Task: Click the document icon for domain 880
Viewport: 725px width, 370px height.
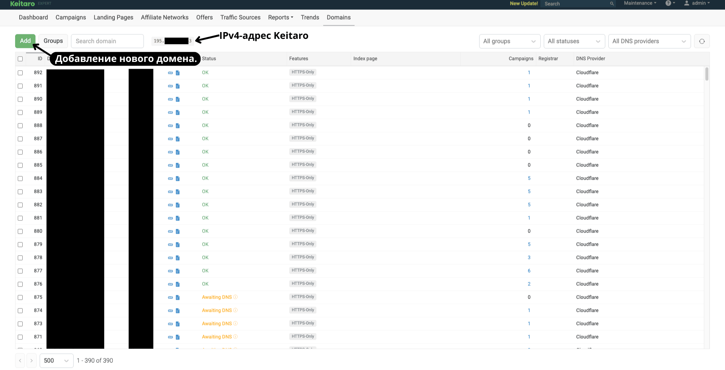Action: pyautogui.click(x=178, y=231)
